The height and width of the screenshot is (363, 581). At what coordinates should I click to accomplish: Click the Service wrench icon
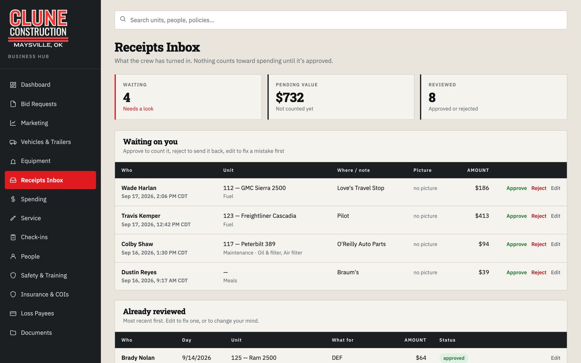(13, 218)
